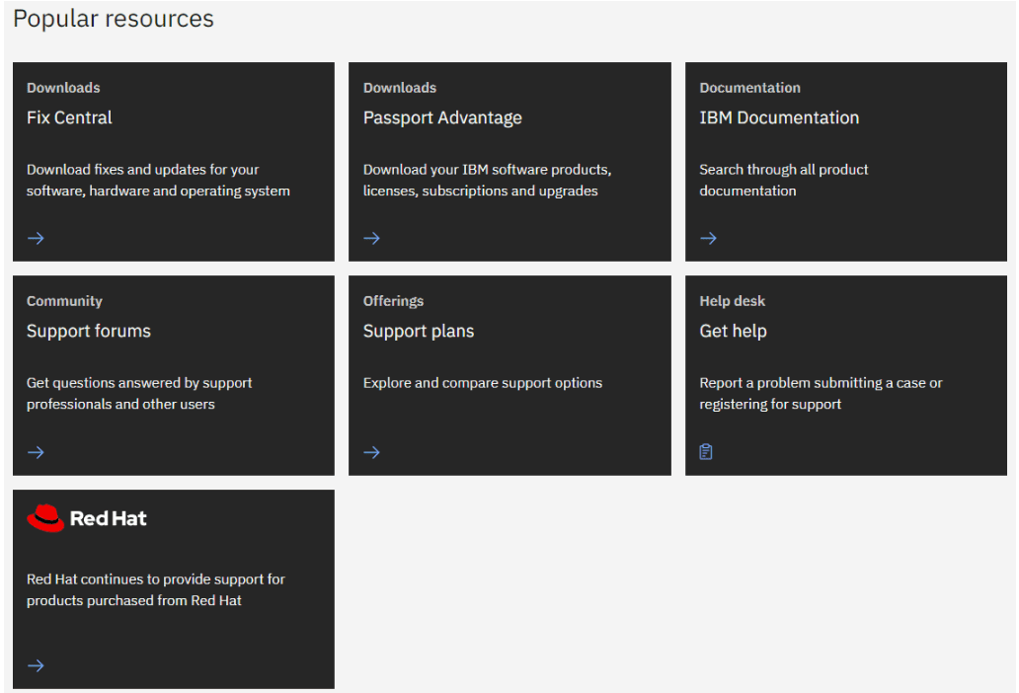Screen dimensions: 1019x693
Task: Click the arrow icon on Passport Advantage card
Action: coord(371,238)
